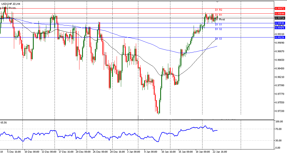Click 0.97990 on the price axis
The image size is (287, 154).
point(280,85)
